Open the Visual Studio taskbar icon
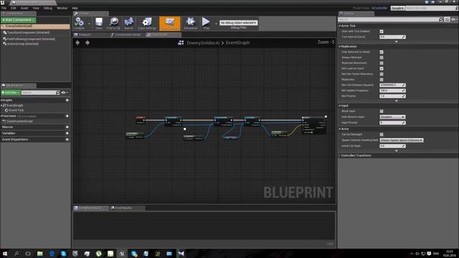The width and height of the screenshot is (459, 258). (x=181, y=253)
